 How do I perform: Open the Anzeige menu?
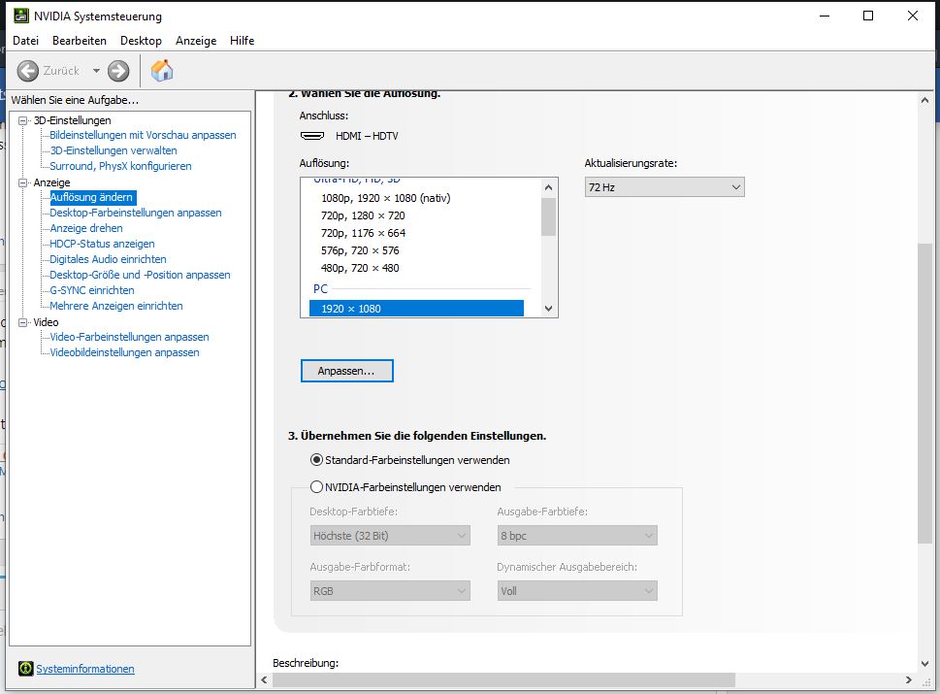(x=196, y=41)
